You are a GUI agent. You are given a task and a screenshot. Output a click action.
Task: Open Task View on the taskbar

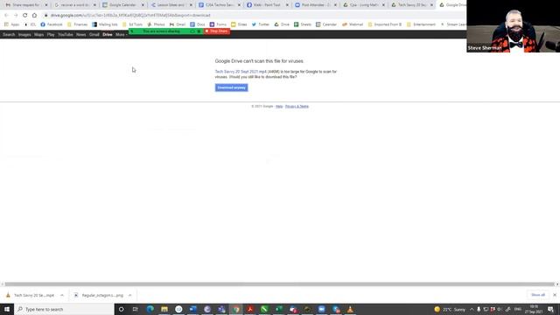point(136,309)
